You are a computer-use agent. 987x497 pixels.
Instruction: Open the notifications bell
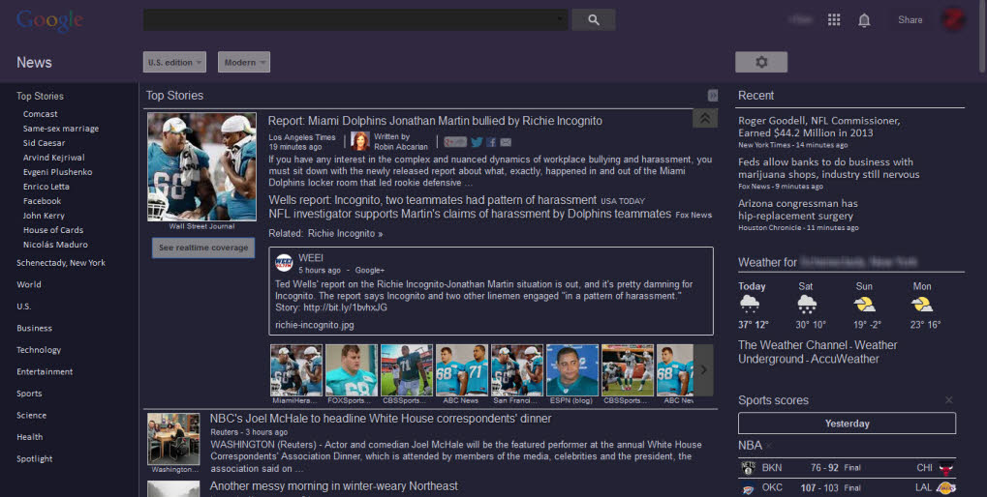point(864,20)
